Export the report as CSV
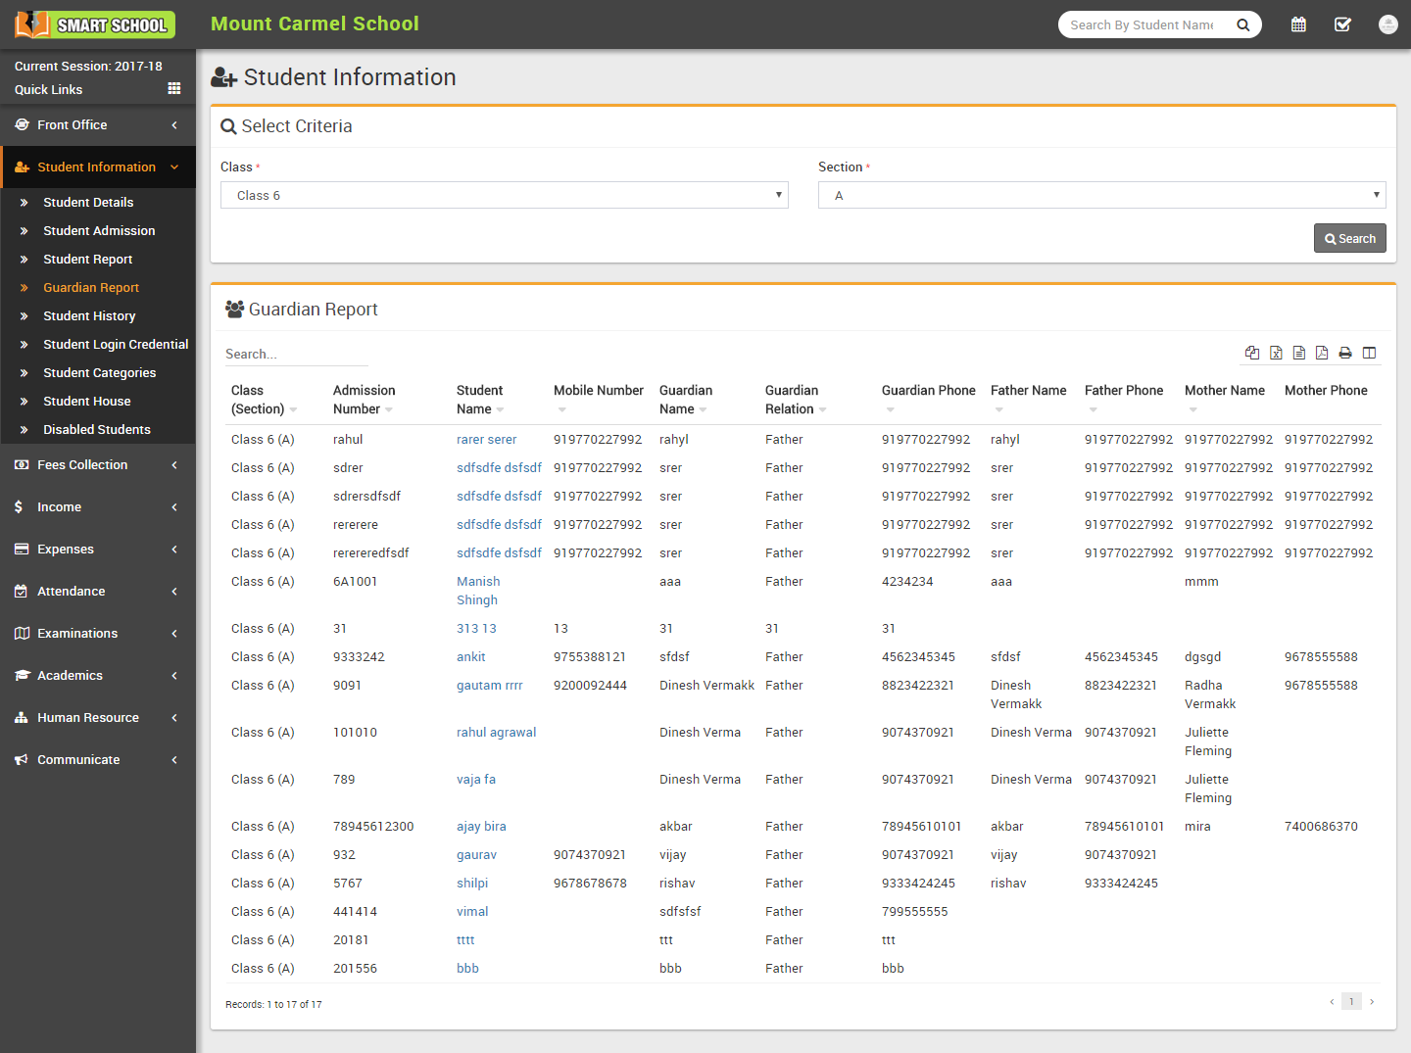This screenshot has height=1053, width=1411. [x=1299, y=353]
